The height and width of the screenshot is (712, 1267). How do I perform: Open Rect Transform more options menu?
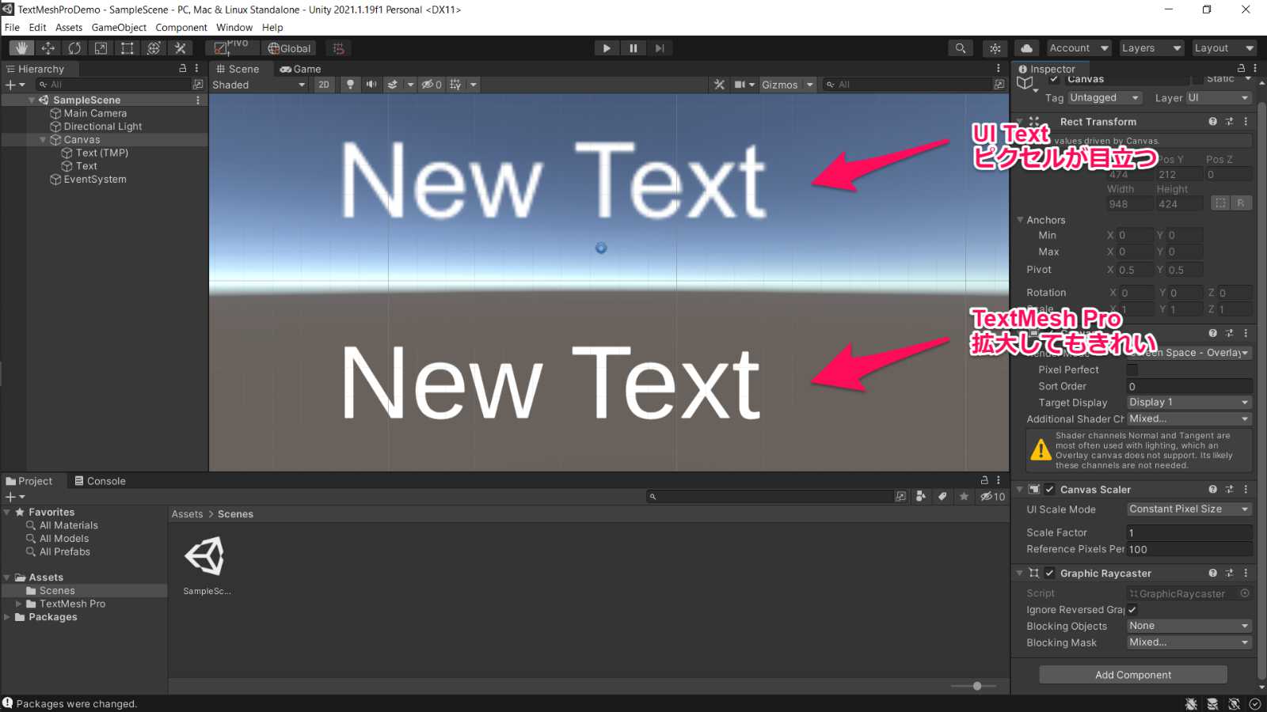(x=1246, y=122)
